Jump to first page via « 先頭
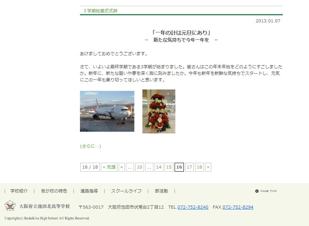The width and height of the screenshot is (309, 226). click(x=109, y=167)
